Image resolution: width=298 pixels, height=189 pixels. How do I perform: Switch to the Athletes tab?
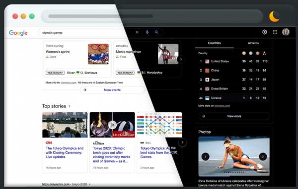pyautogui.click(x=253, y=43)
